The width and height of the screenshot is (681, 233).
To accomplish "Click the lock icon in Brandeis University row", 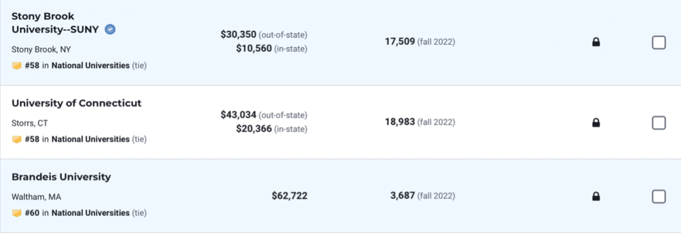I will [597, 196].
